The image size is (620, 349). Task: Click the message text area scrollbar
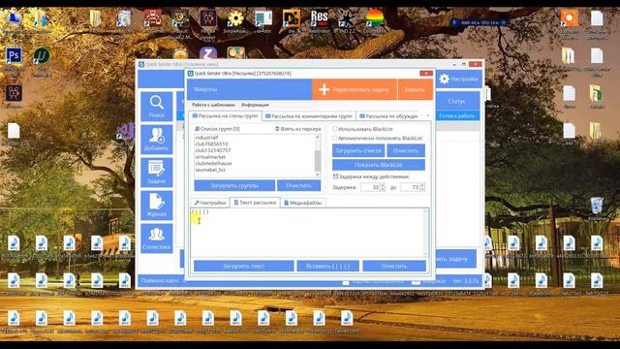pyautogui.click(x=426, y=233)
